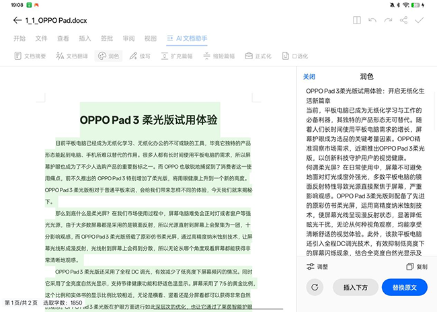The image size is (437, 312).
Task: Apply the 口语化 colloquial style
Action: point(295,56)
